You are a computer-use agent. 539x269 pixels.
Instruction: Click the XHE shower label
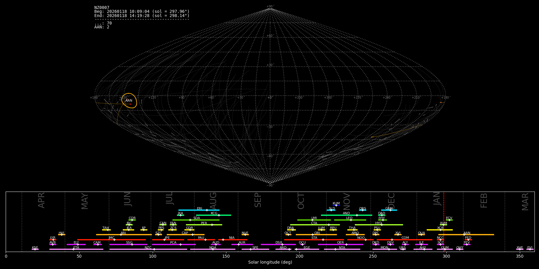(520, 248)
